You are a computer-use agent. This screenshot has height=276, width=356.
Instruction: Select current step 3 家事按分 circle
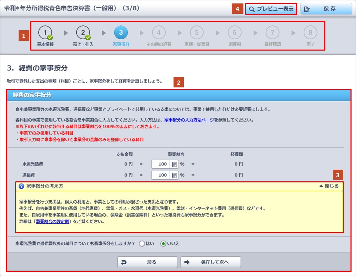click(121, 33)
